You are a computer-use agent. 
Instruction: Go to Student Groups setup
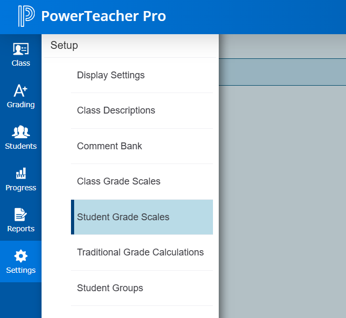pyautogui.click(x=109, y=288)
